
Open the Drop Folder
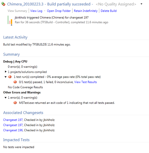coord(59,11)
